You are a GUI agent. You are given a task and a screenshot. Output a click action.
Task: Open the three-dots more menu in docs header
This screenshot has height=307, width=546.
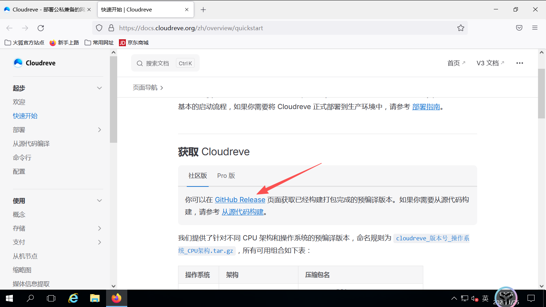(x=520, y=63)
